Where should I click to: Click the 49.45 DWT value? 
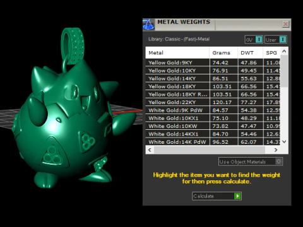point(249,71)
